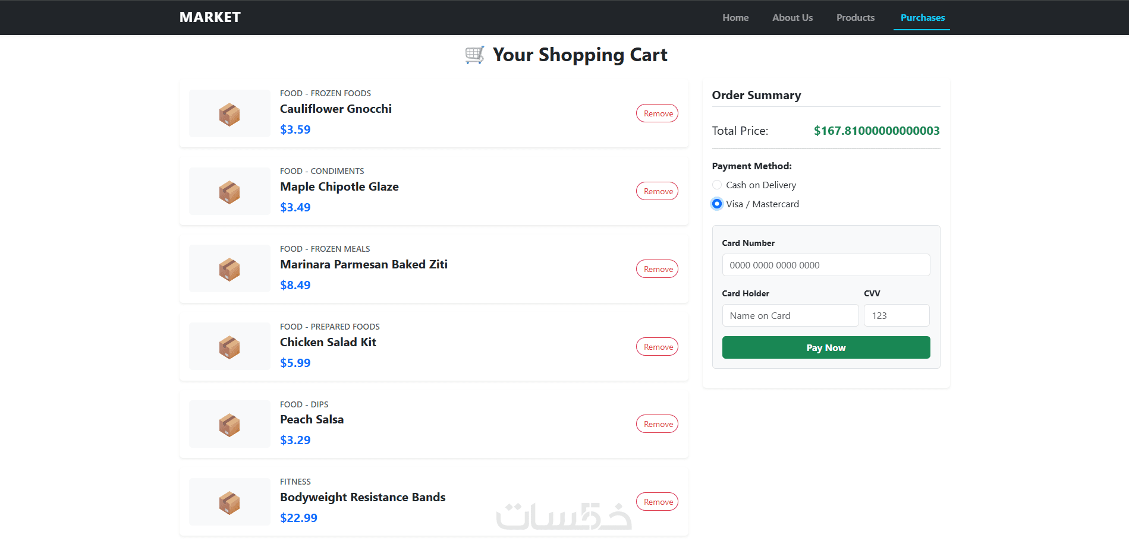Screen dimensions: 1129x541
Task: Click the shopping cart icon in heading
Action: point(474,55)
